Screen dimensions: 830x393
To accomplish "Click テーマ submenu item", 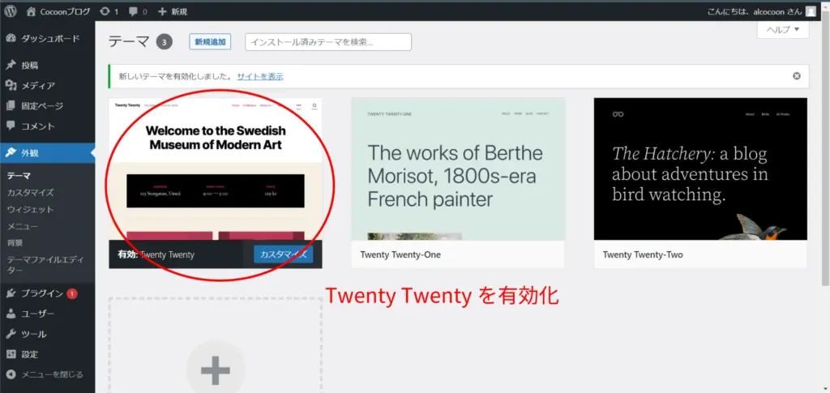I will point(19,176).
